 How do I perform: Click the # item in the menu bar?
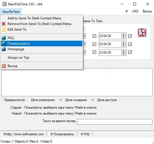(x=126, y=11)
